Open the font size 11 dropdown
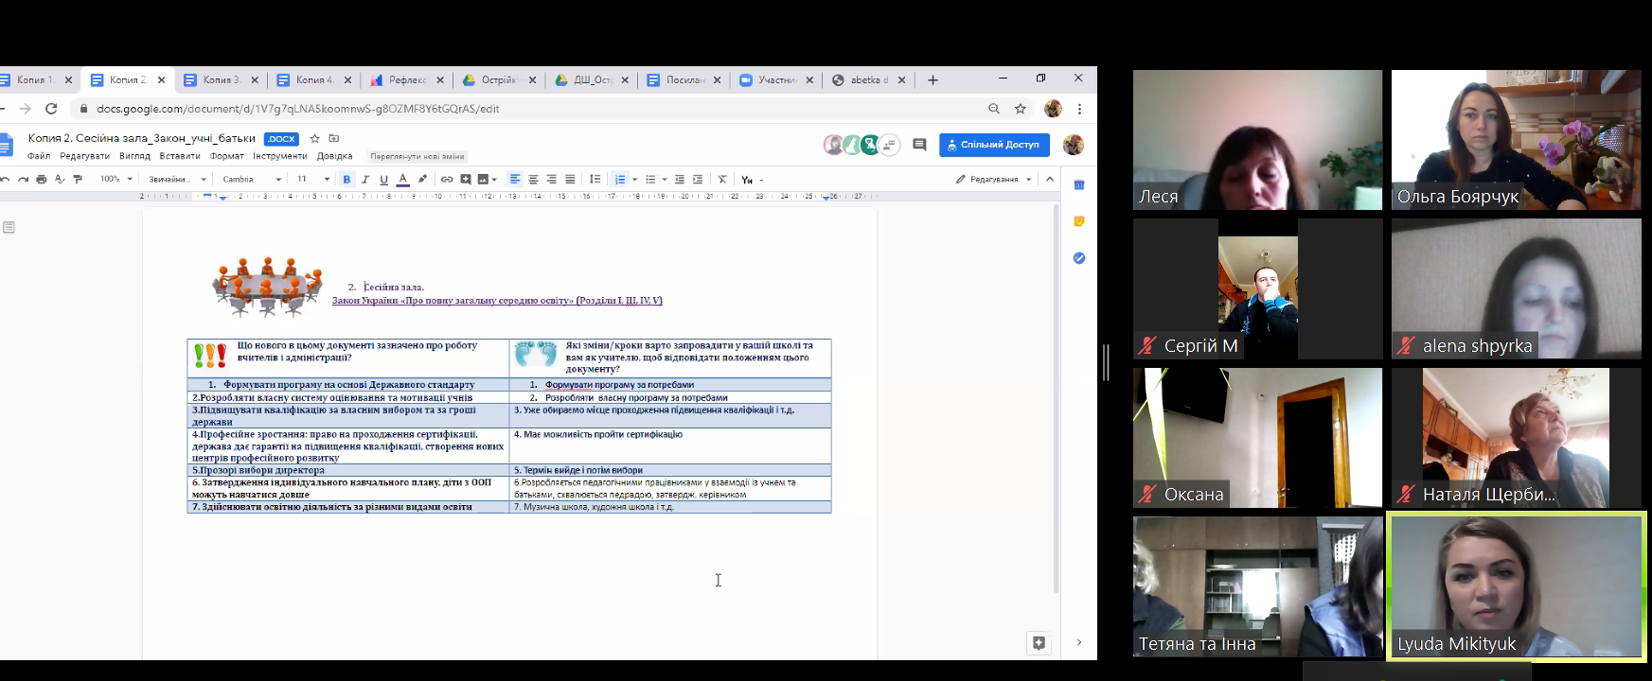Viewport: 1652px width, 681px height. (313, 179)
